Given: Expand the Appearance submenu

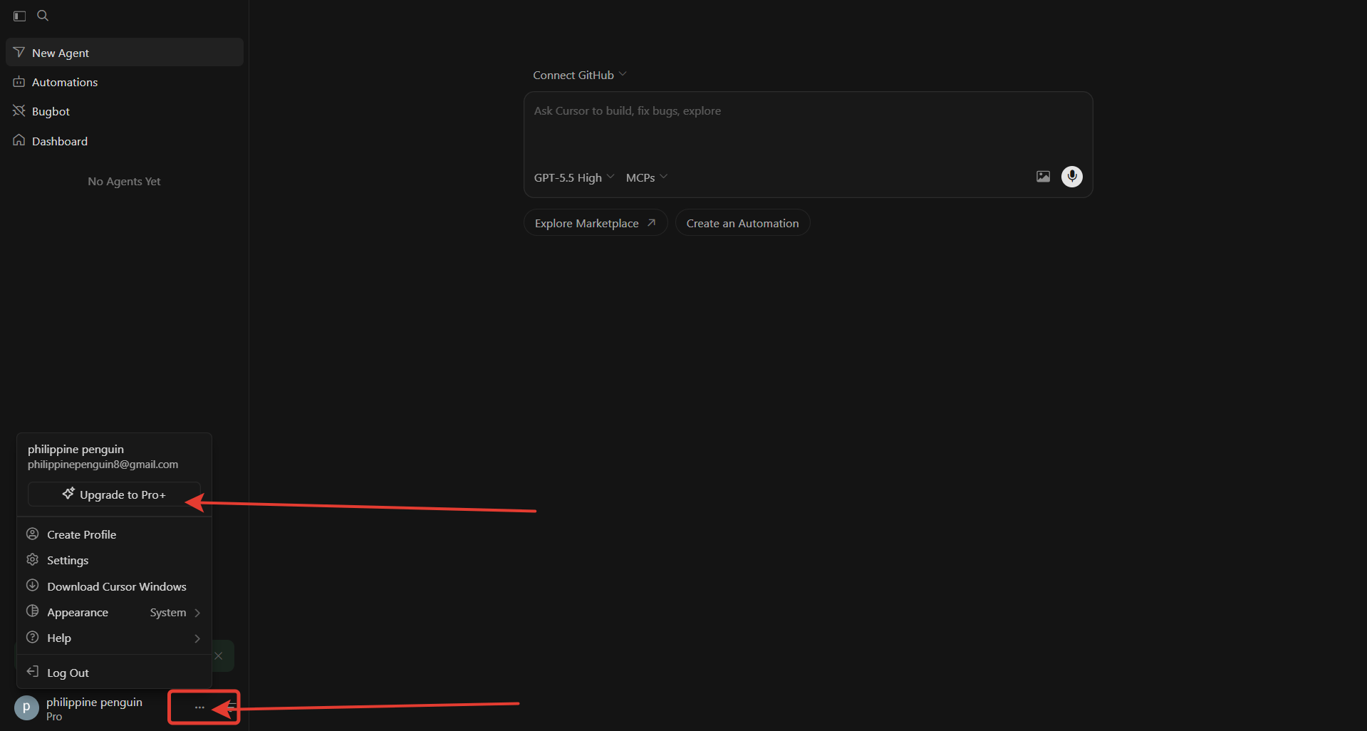Looking at the screenshot, I should coord(114,612).
